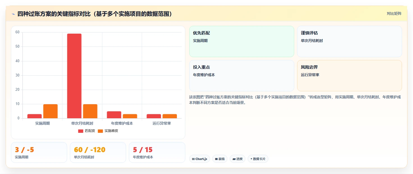413x174 pixels.
Task: Select the 谨慎评估 matrix card
Action: pyautogui.click(x=350, y=41)
